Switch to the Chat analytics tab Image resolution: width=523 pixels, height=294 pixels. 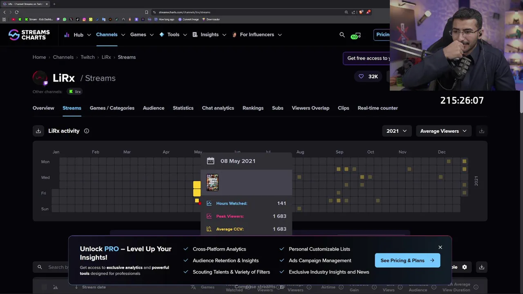218,108
